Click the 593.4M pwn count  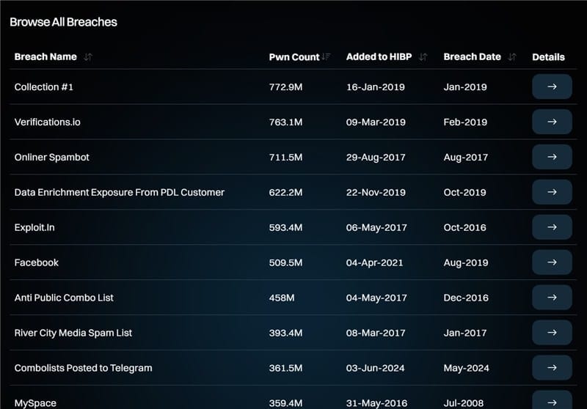tap(285, 228)
